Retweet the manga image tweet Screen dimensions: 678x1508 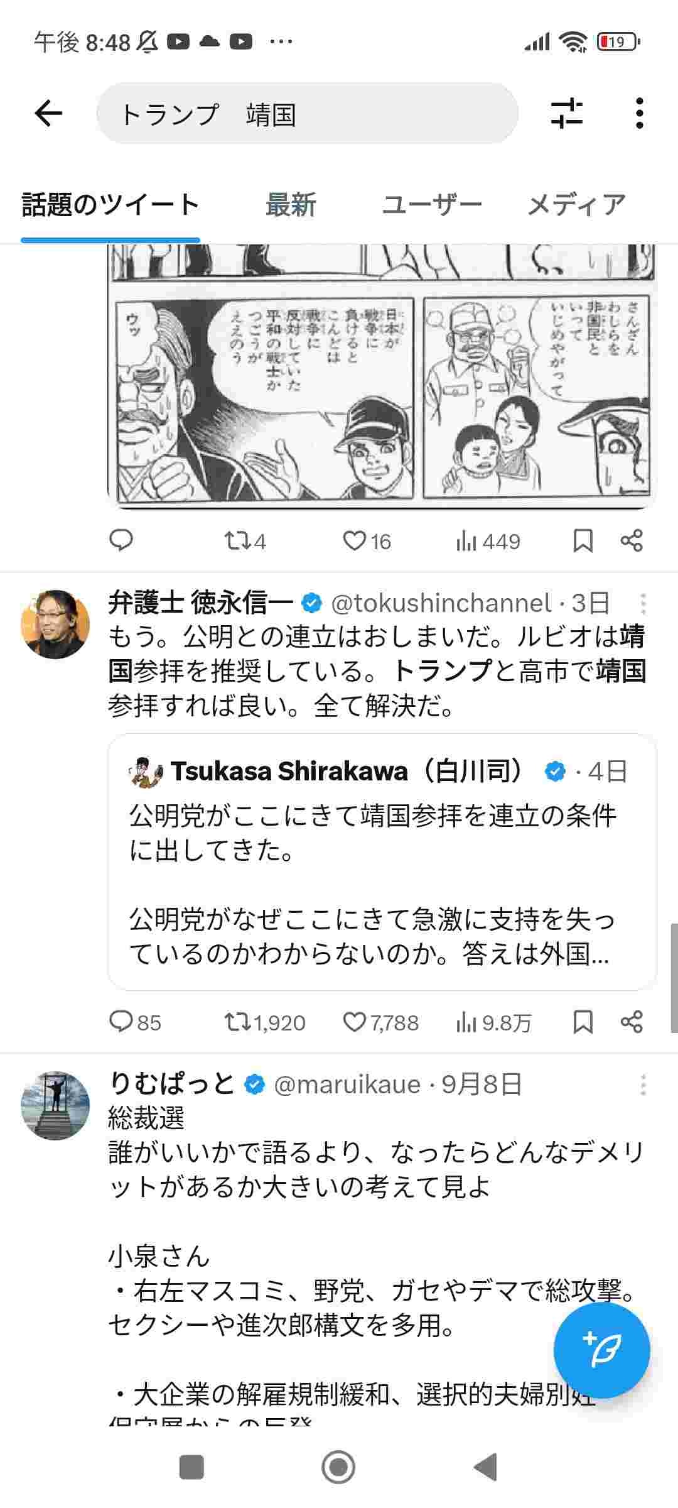click(x=239, y=541)
